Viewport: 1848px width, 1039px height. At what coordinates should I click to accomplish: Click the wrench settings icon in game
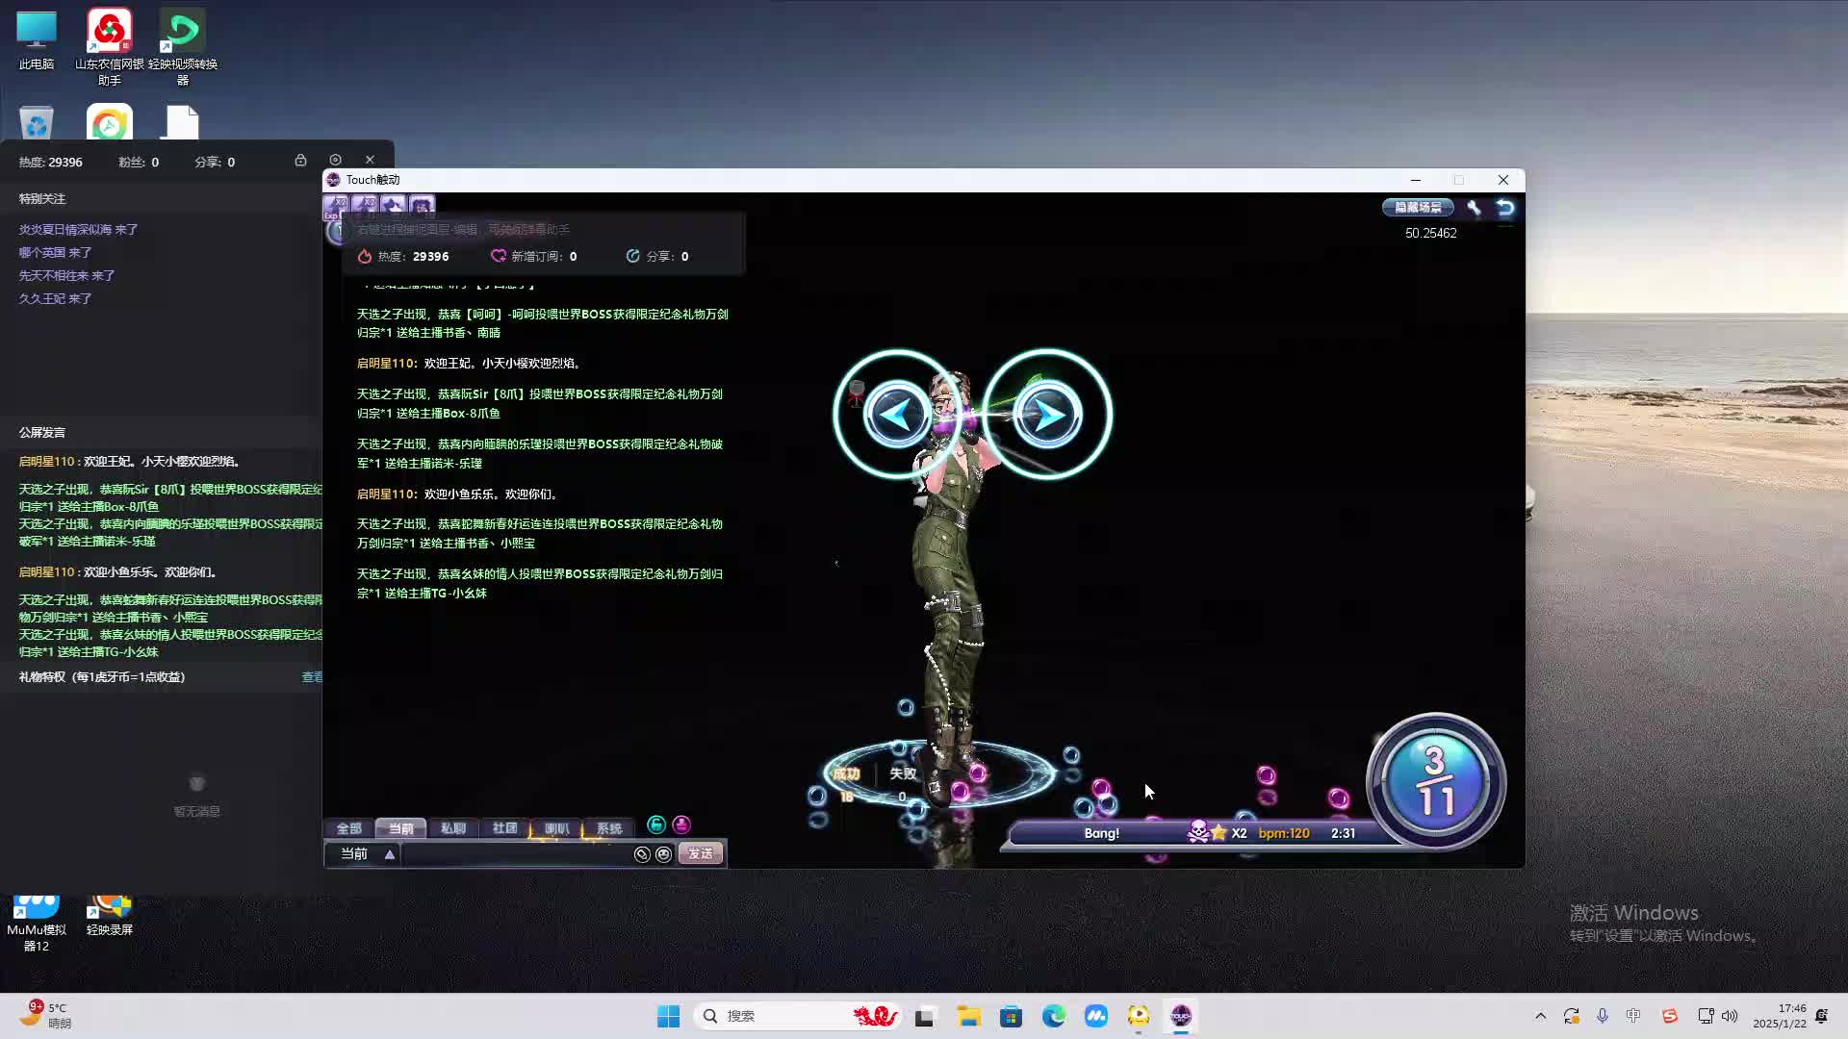click(1474, 208)
